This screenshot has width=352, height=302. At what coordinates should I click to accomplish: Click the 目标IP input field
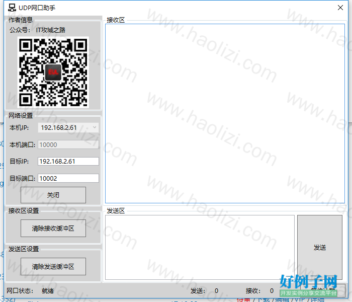click(68, 162)
